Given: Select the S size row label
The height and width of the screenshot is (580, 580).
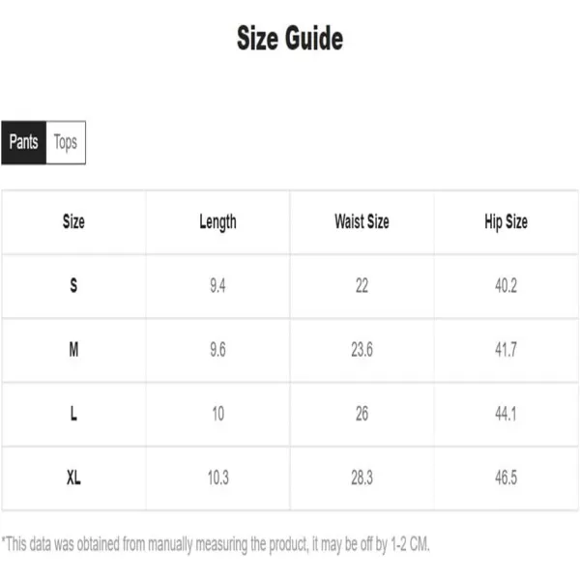Looking at the screenshot, I should click(x=73, y=285).
